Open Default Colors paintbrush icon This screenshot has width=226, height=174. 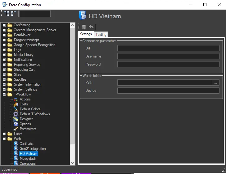tap(16, 109)
